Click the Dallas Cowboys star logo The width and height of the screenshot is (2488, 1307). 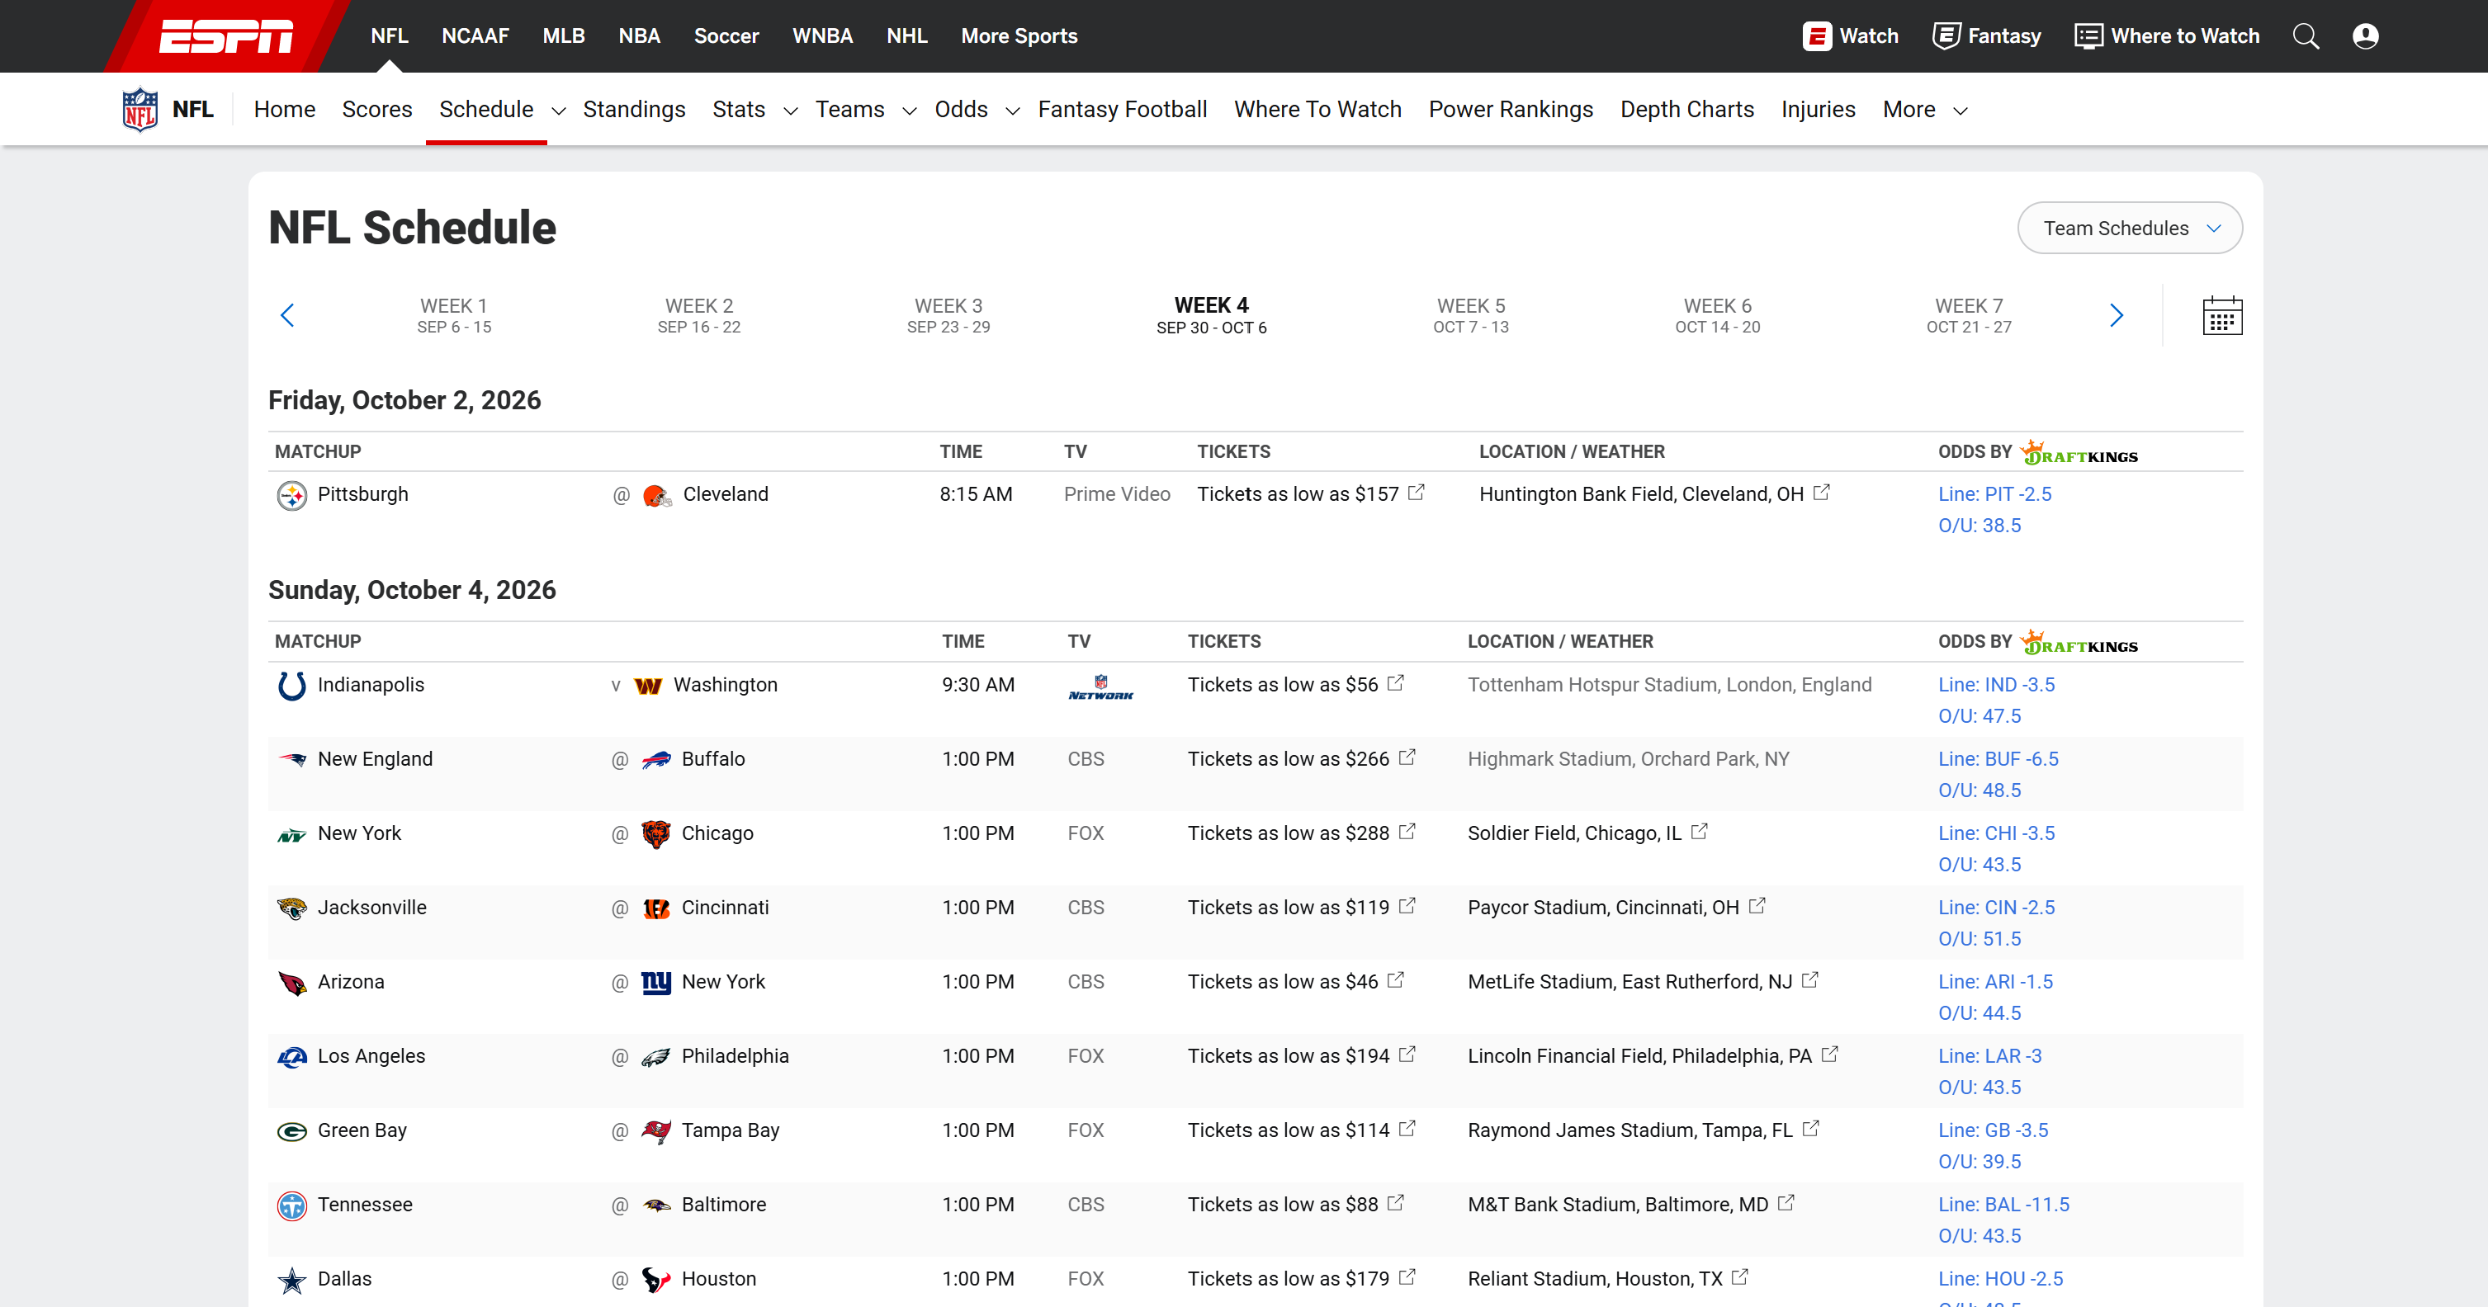(291, 1280)
